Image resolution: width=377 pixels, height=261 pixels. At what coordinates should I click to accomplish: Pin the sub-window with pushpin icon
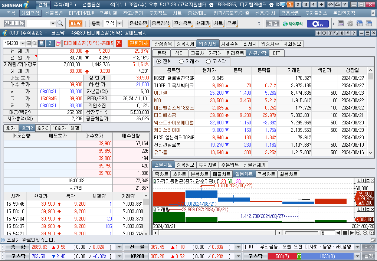348,33
